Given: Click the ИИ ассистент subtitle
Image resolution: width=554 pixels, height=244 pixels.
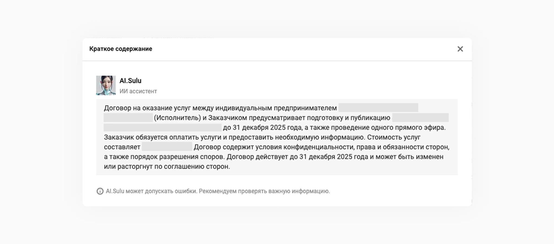Looking at the screenshot, I should (138, 91).
